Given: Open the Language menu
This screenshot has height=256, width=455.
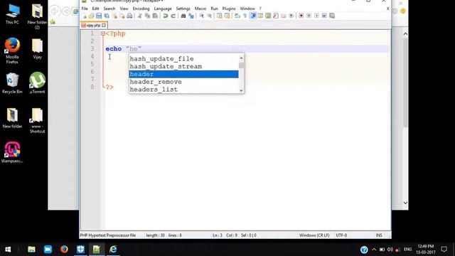Looking at the screenshot, I should 163,9.
